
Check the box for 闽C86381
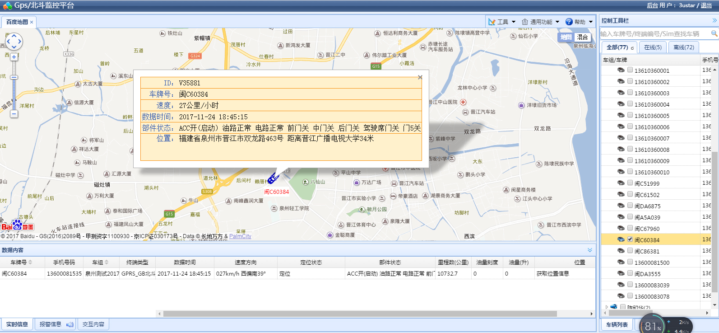point(630,250)
